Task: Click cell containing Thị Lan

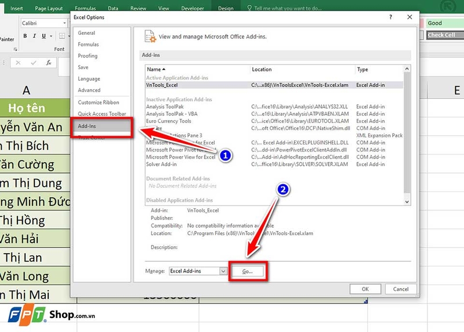Action: 35,257
